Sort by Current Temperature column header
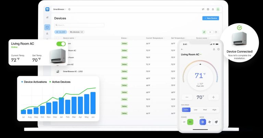 click(154, 38)
